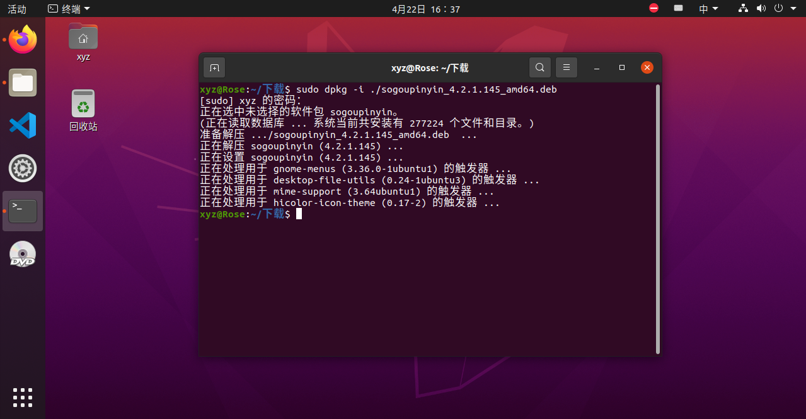Click the desktop-file-utils trigger line
This screenshot has width=806, height=419.
(370, 180)
